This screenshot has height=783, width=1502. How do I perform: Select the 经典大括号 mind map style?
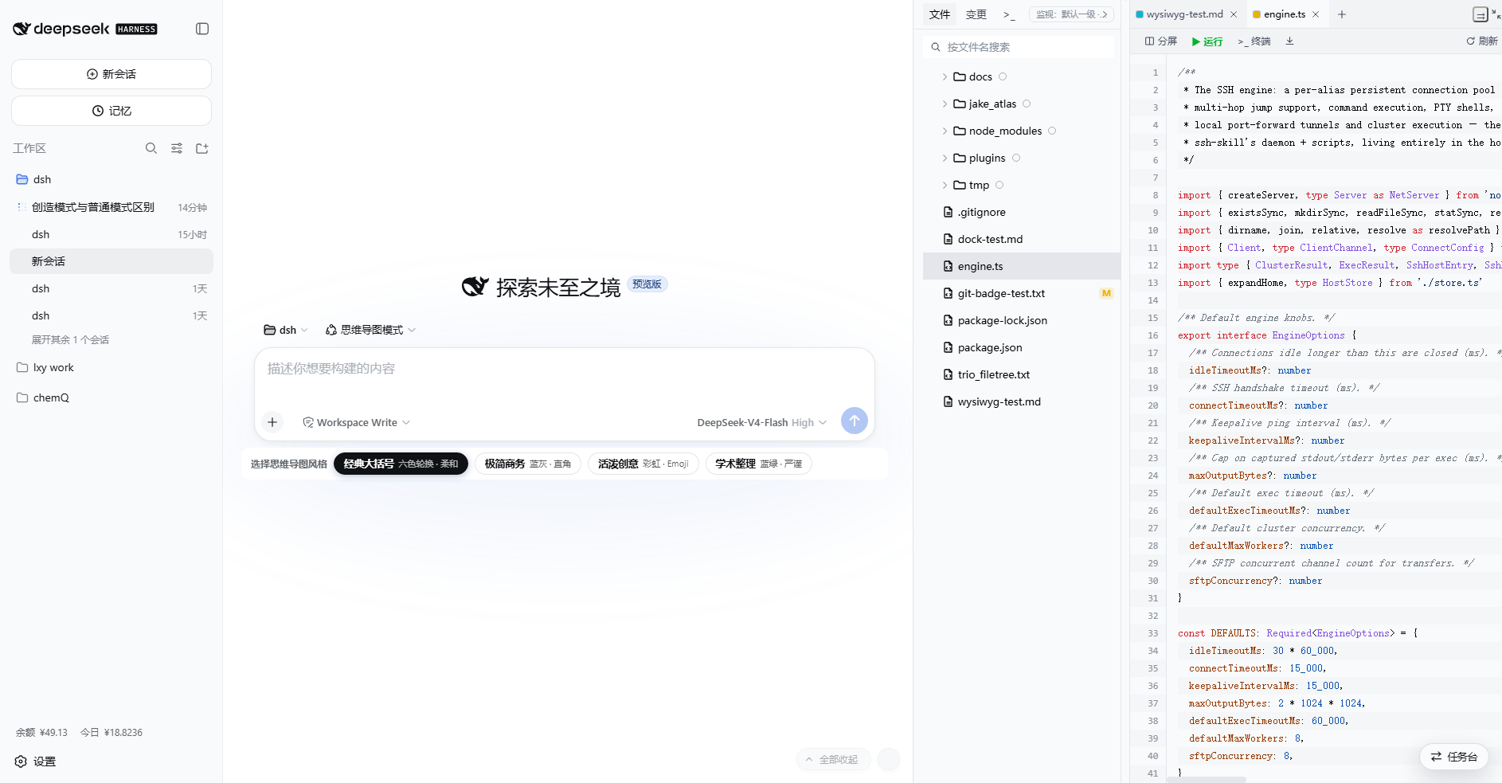click(401, 464)
